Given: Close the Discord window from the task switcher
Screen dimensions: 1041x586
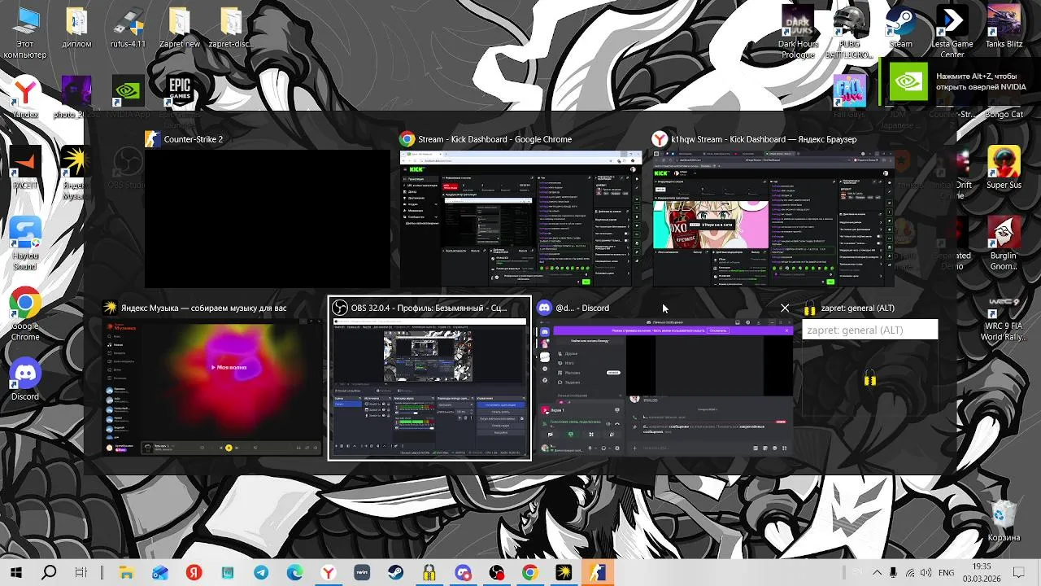Looking at the screenshot, I should click(785, 308).
